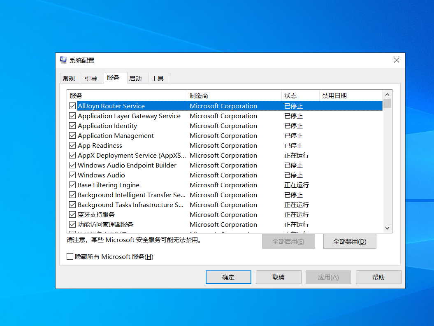Sort by the 状态 column header
The width and height of the screenshot is (434, 326).
(x=301, y=95)
